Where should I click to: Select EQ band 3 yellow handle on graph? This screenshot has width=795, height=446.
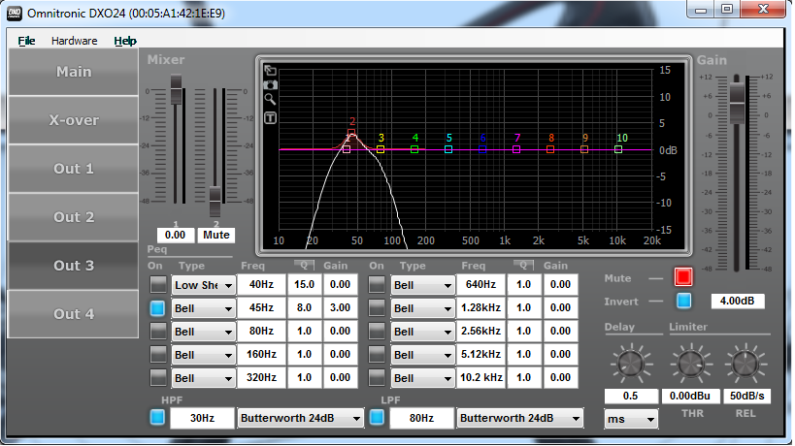(x=381, y=149)
